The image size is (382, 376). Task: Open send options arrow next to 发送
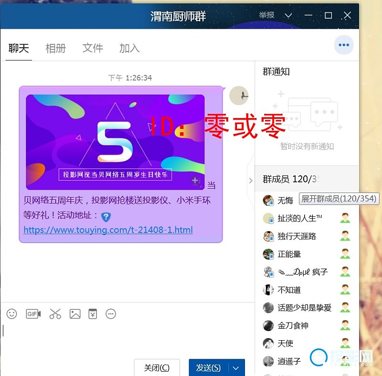[236, 368]
